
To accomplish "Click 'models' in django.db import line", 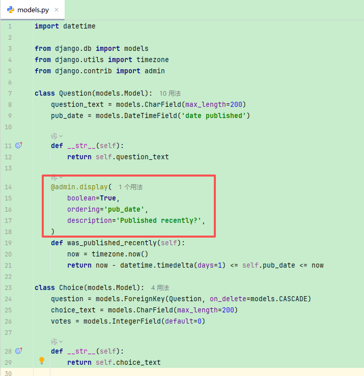I will coord(136,49).
